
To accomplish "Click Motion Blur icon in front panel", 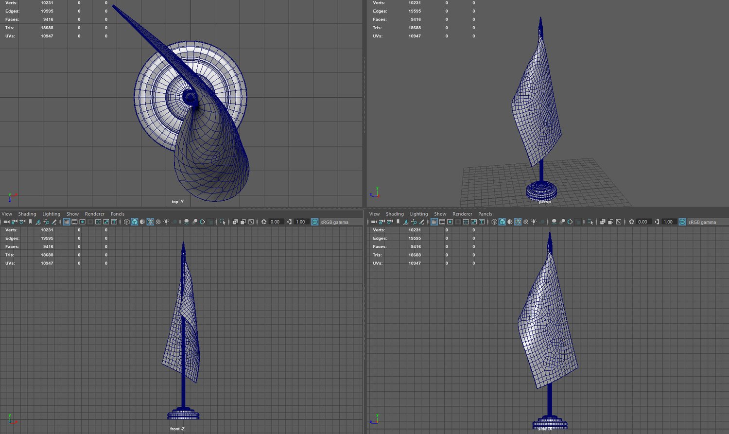I will point(194,222).
